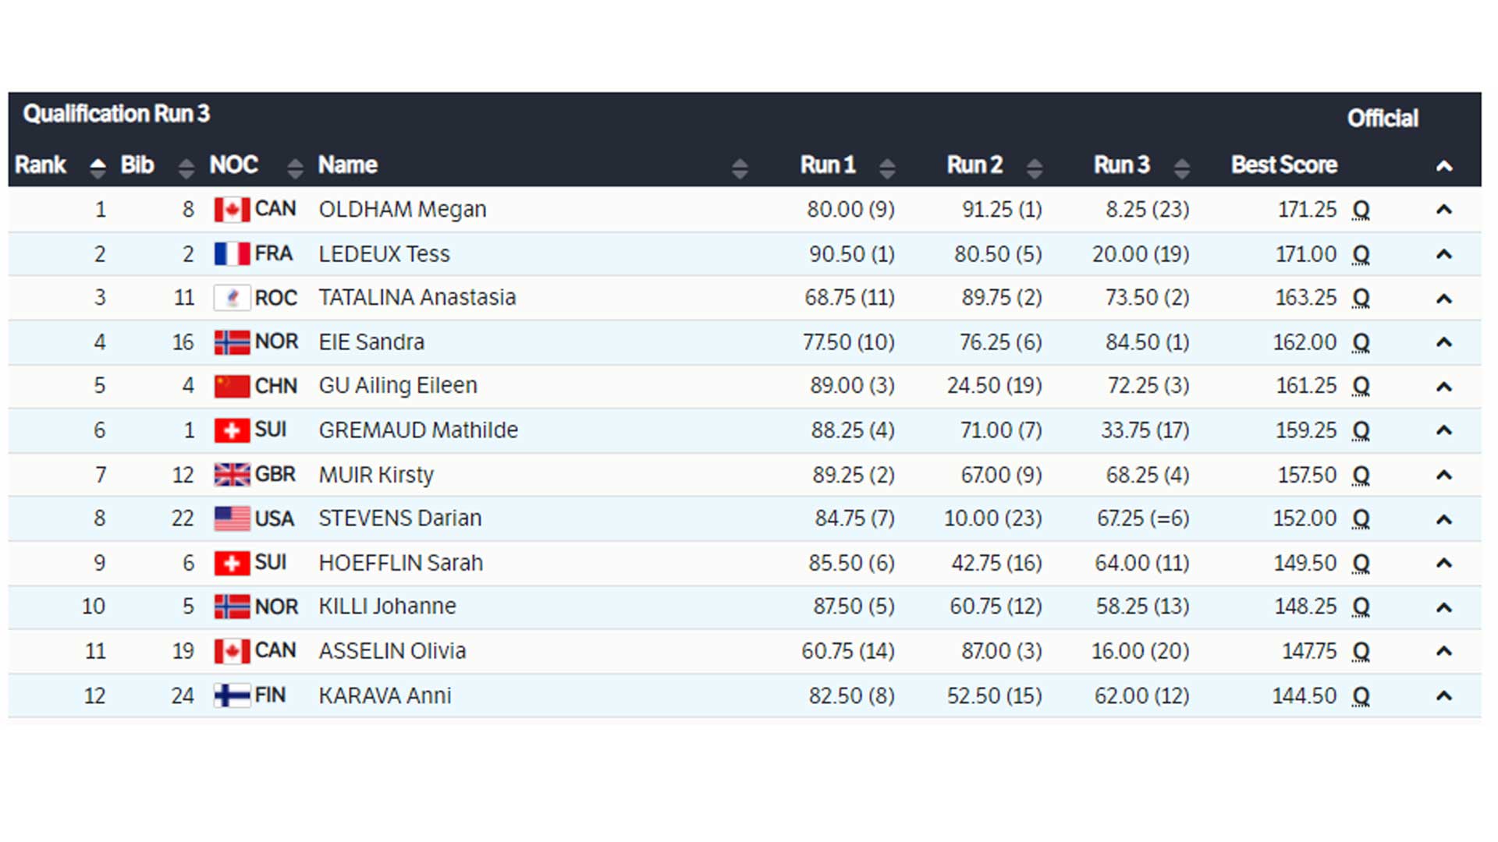The height and width of the screenshot is (842, 1498).
Task: Click Q qualified mark for KARAVA Anni
Action: coord(1361,696)
